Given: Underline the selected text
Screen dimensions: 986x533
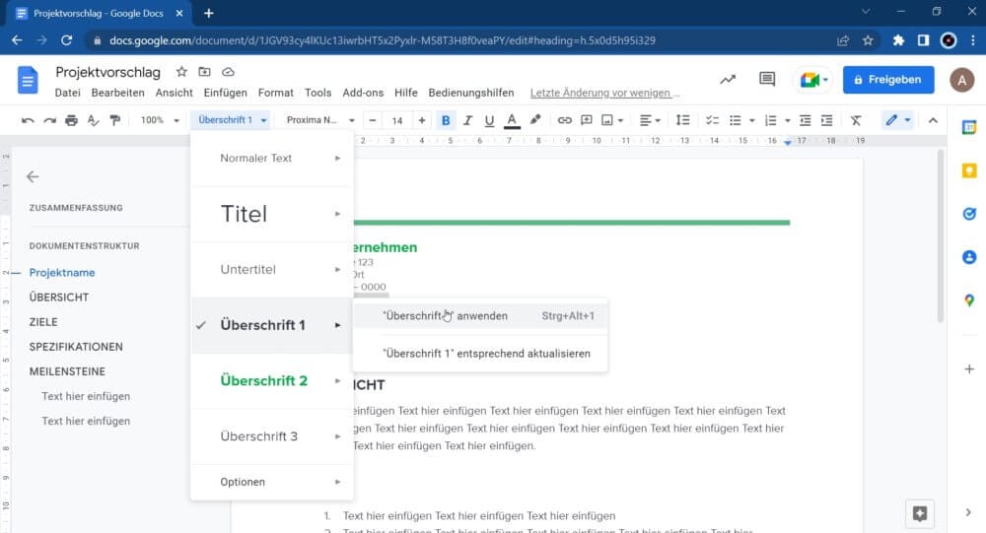Looking at the screenshot, I should coord(489,120).
